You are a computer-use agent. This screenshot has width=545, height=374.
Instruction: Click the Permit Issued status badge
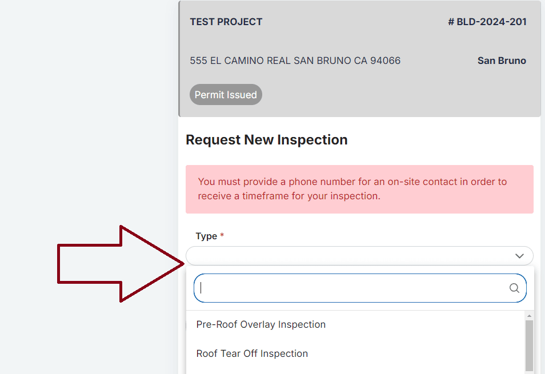226,94
